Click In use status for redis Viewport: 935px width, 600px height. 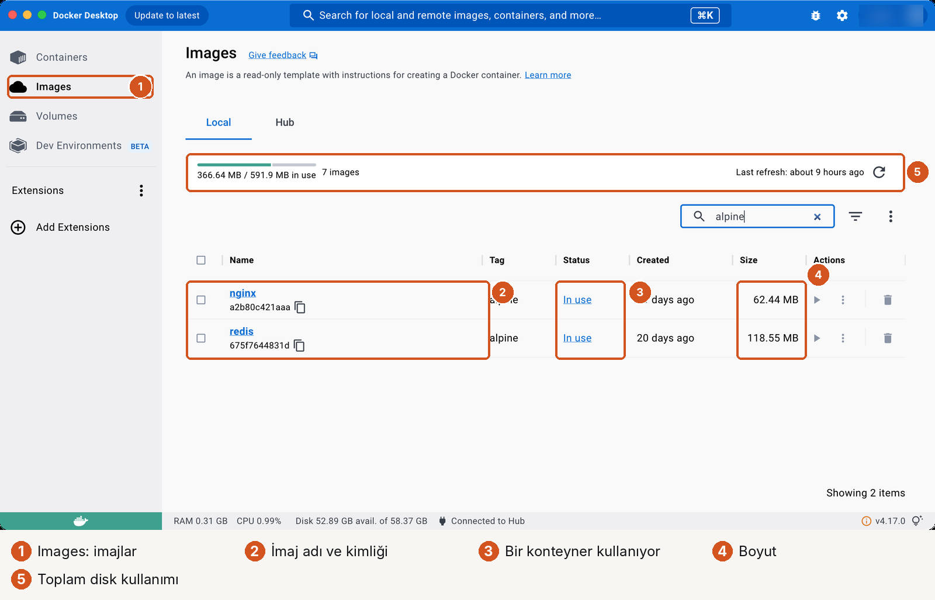[577, 338]
